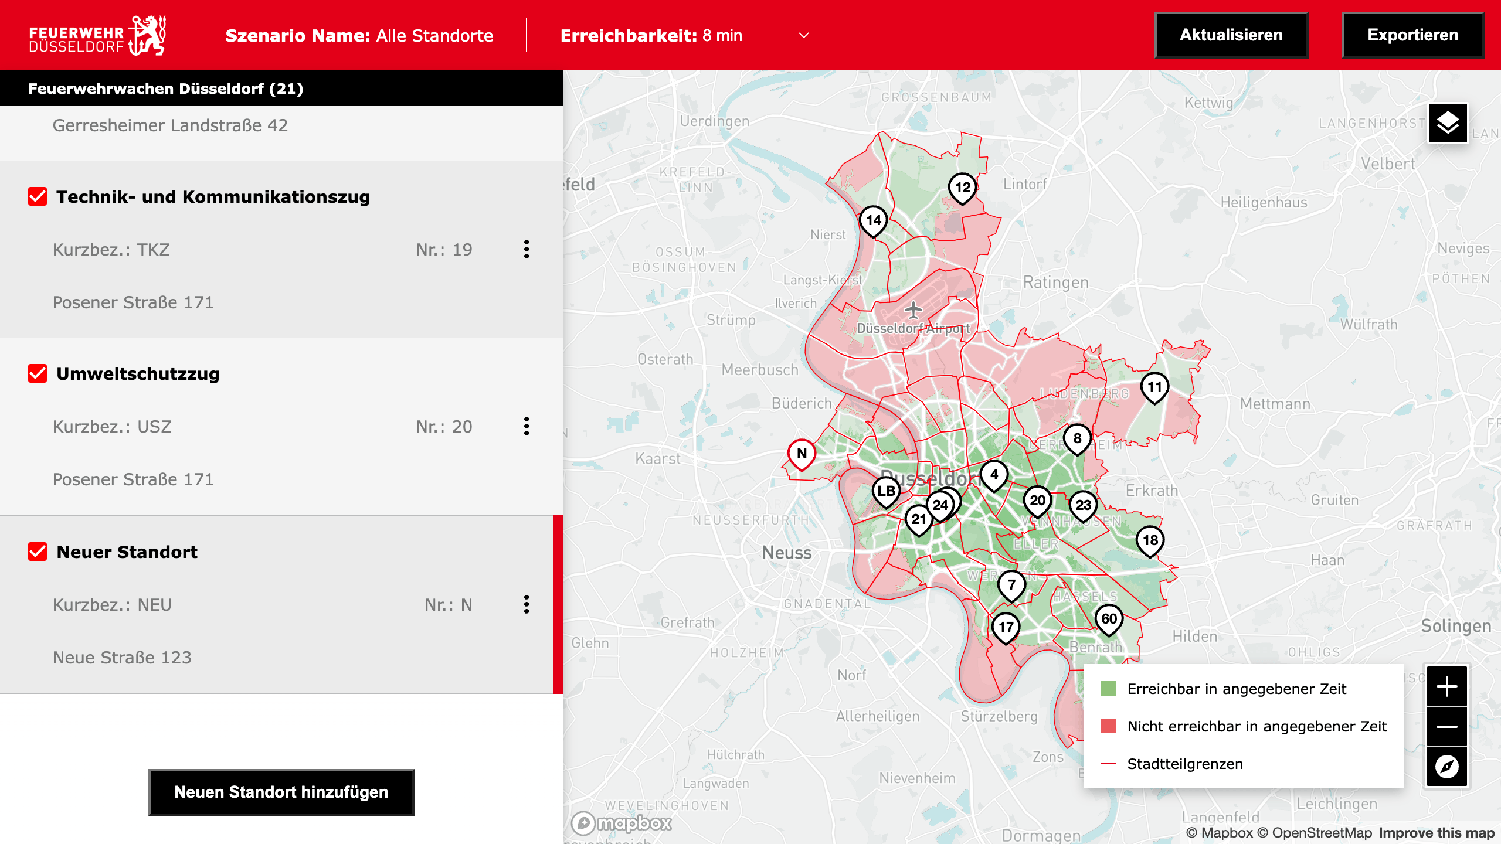The image size is (1501, 844).
Task: Click Neuen Standort hinzufügen button
Action: coord(281,792)
